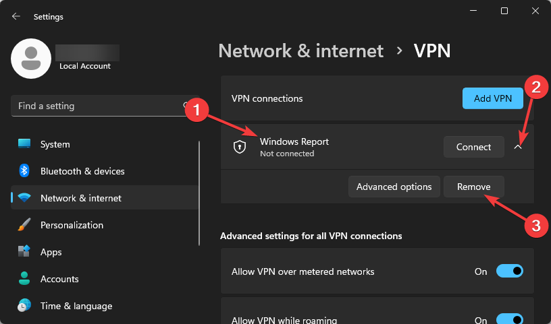Open Advanced options for Windows Report

[394, 187]
